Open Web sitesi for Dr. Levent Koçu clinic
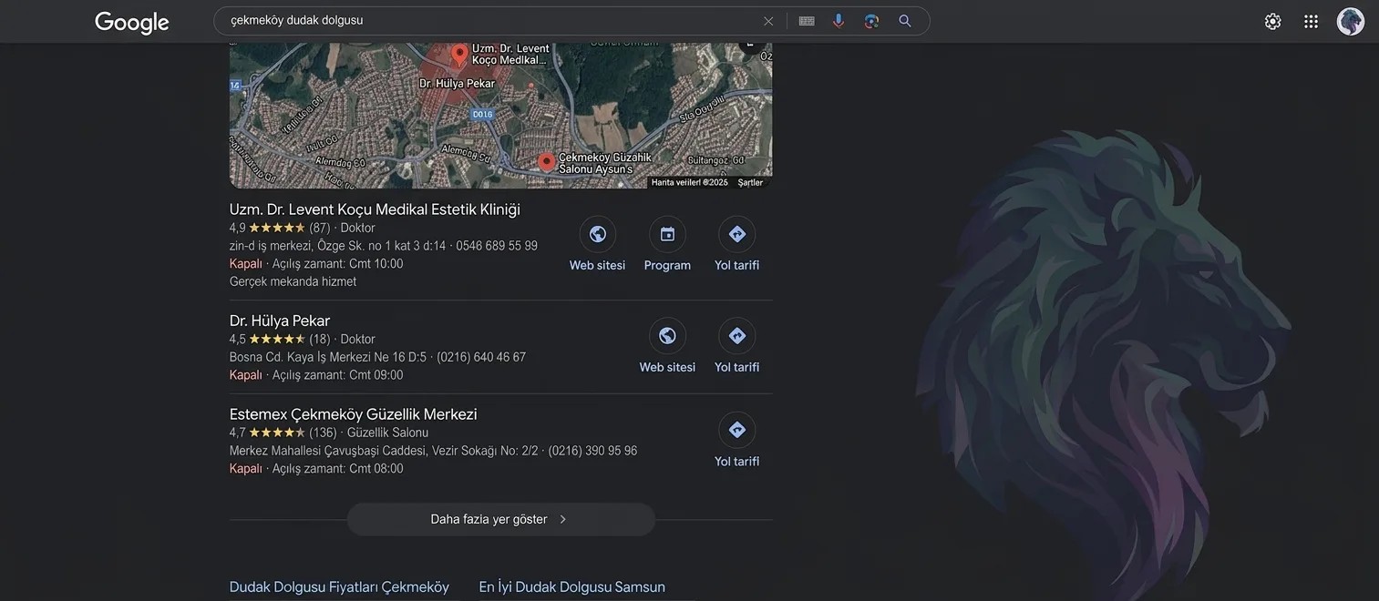The width and height of the screenshot is (1379, 601). pos(598,245)
